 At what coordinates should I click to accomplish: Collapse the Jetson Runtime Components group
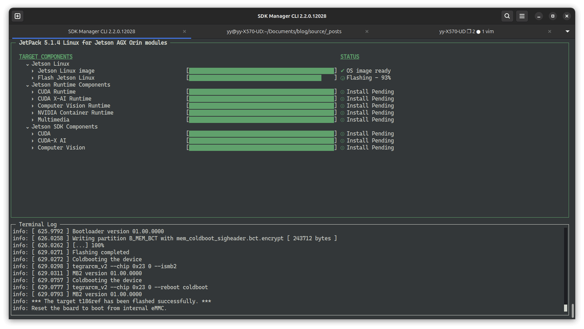(28, 85)
